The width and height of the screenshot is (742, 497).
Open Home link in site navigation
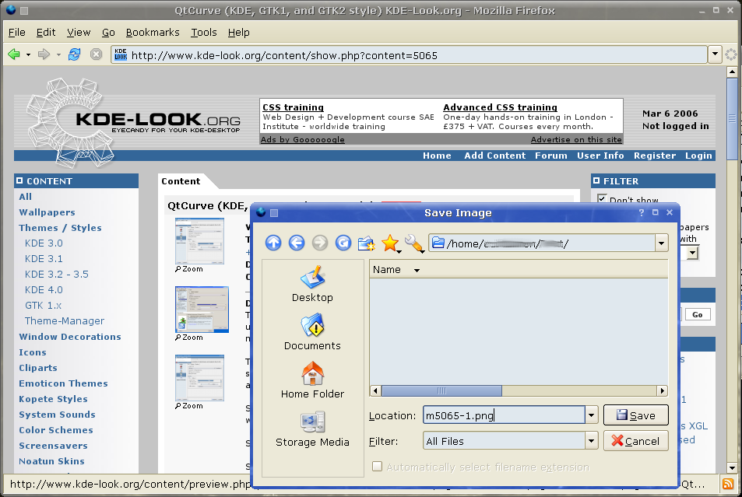point(437,156)
